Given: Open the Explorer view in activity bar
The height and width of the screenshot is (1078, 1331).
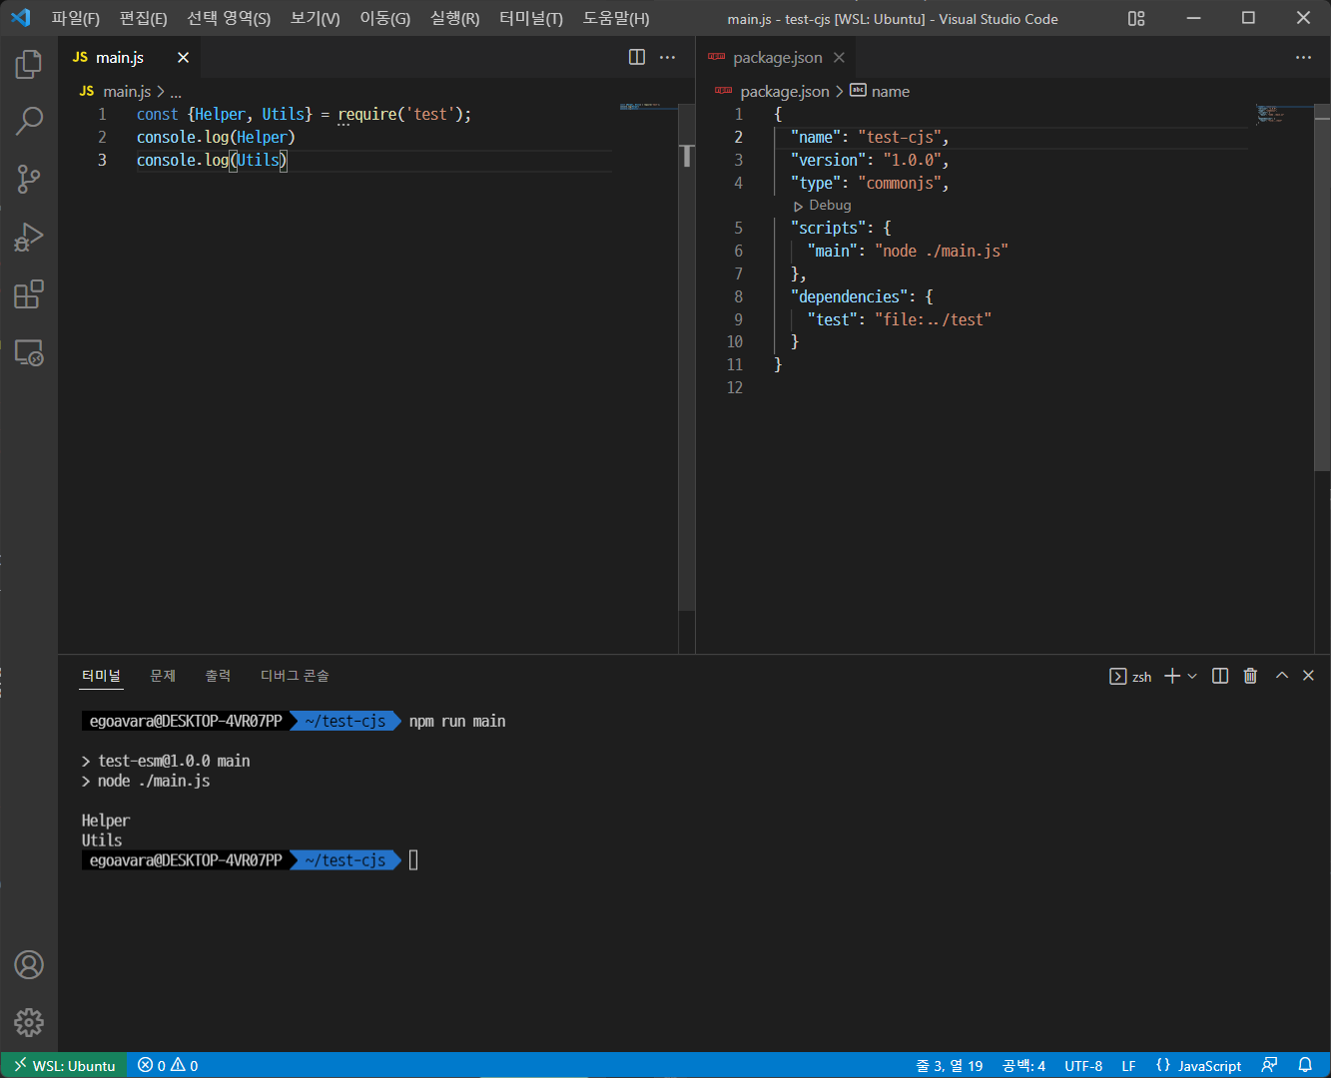Looking at the screenshot, I should tap(29, 64).
